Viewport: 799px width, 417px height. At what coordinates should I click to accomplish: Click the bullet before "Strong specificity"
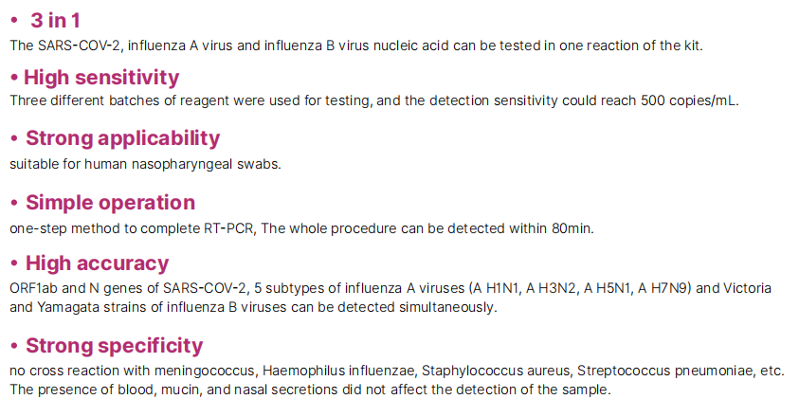[x=14, y=346]
